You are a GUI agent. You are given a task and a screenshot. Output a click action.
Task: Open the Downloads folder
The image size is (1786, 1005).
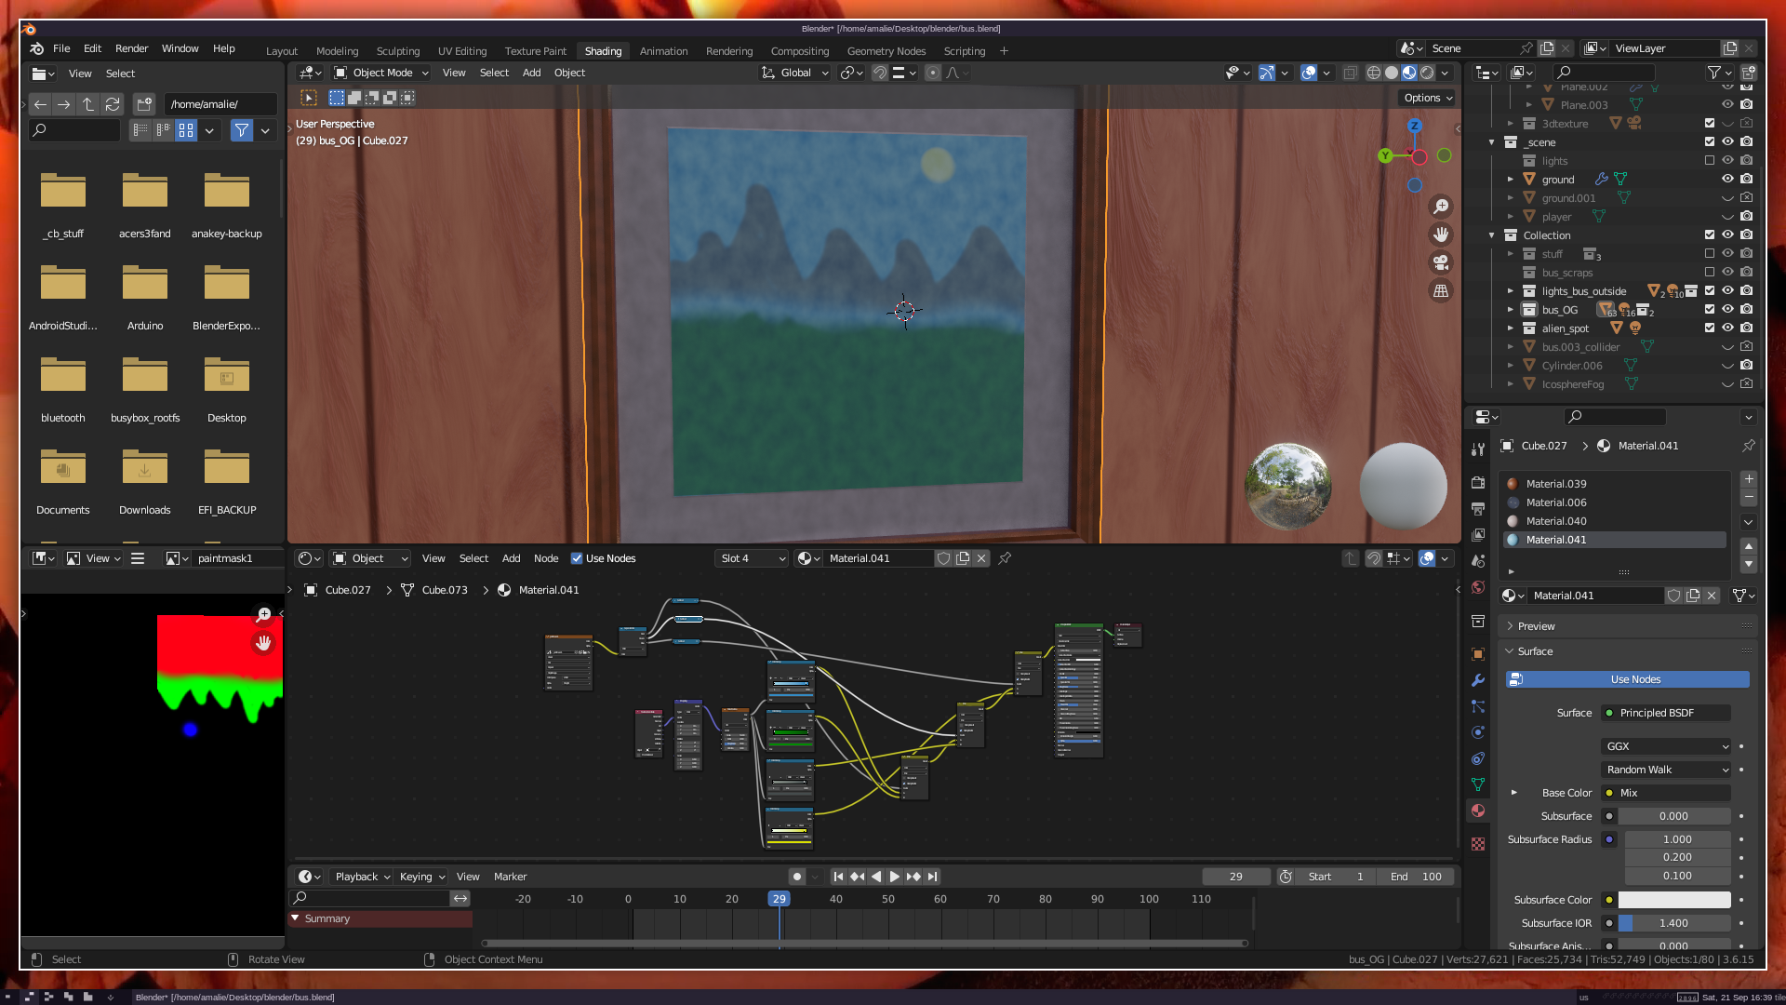[x=145, y=468]
